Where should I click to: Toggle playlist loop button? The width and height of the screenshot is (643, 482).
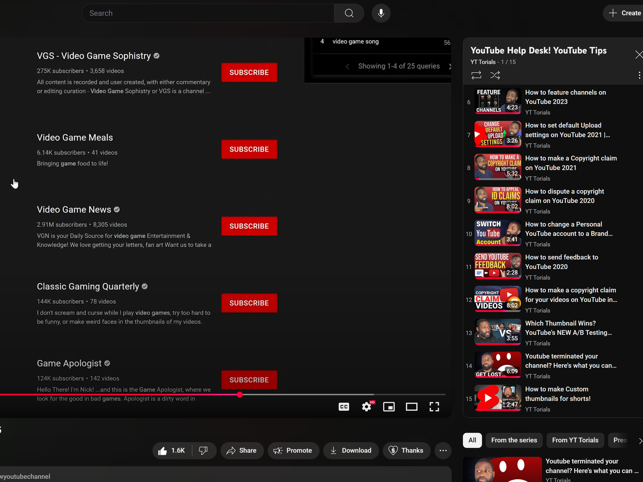tap(476, 75)
